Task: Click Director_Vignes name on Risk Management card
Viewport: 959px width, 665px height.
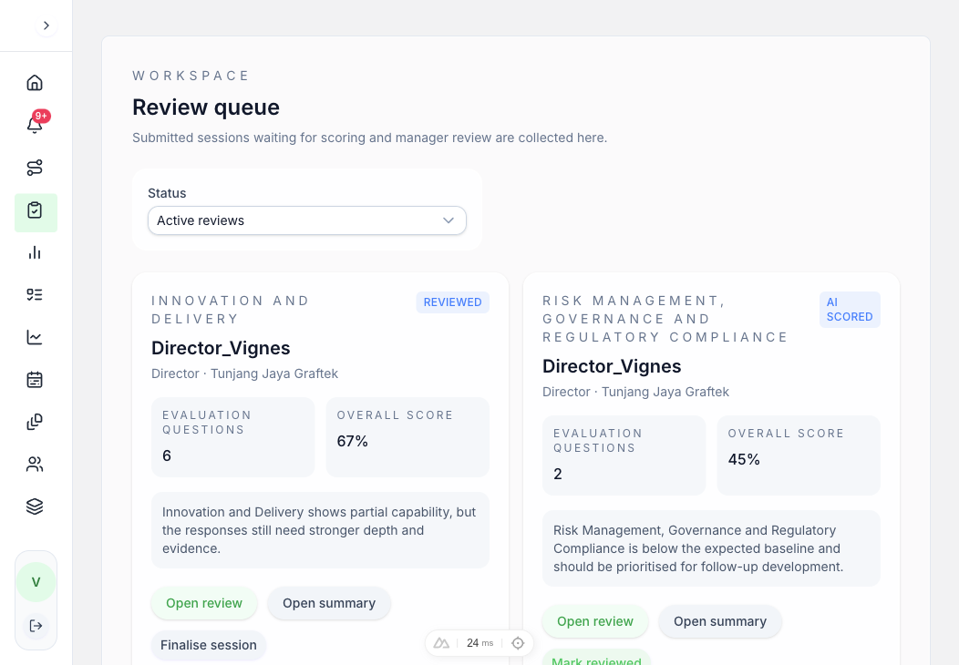Action: tap(612, 366)
